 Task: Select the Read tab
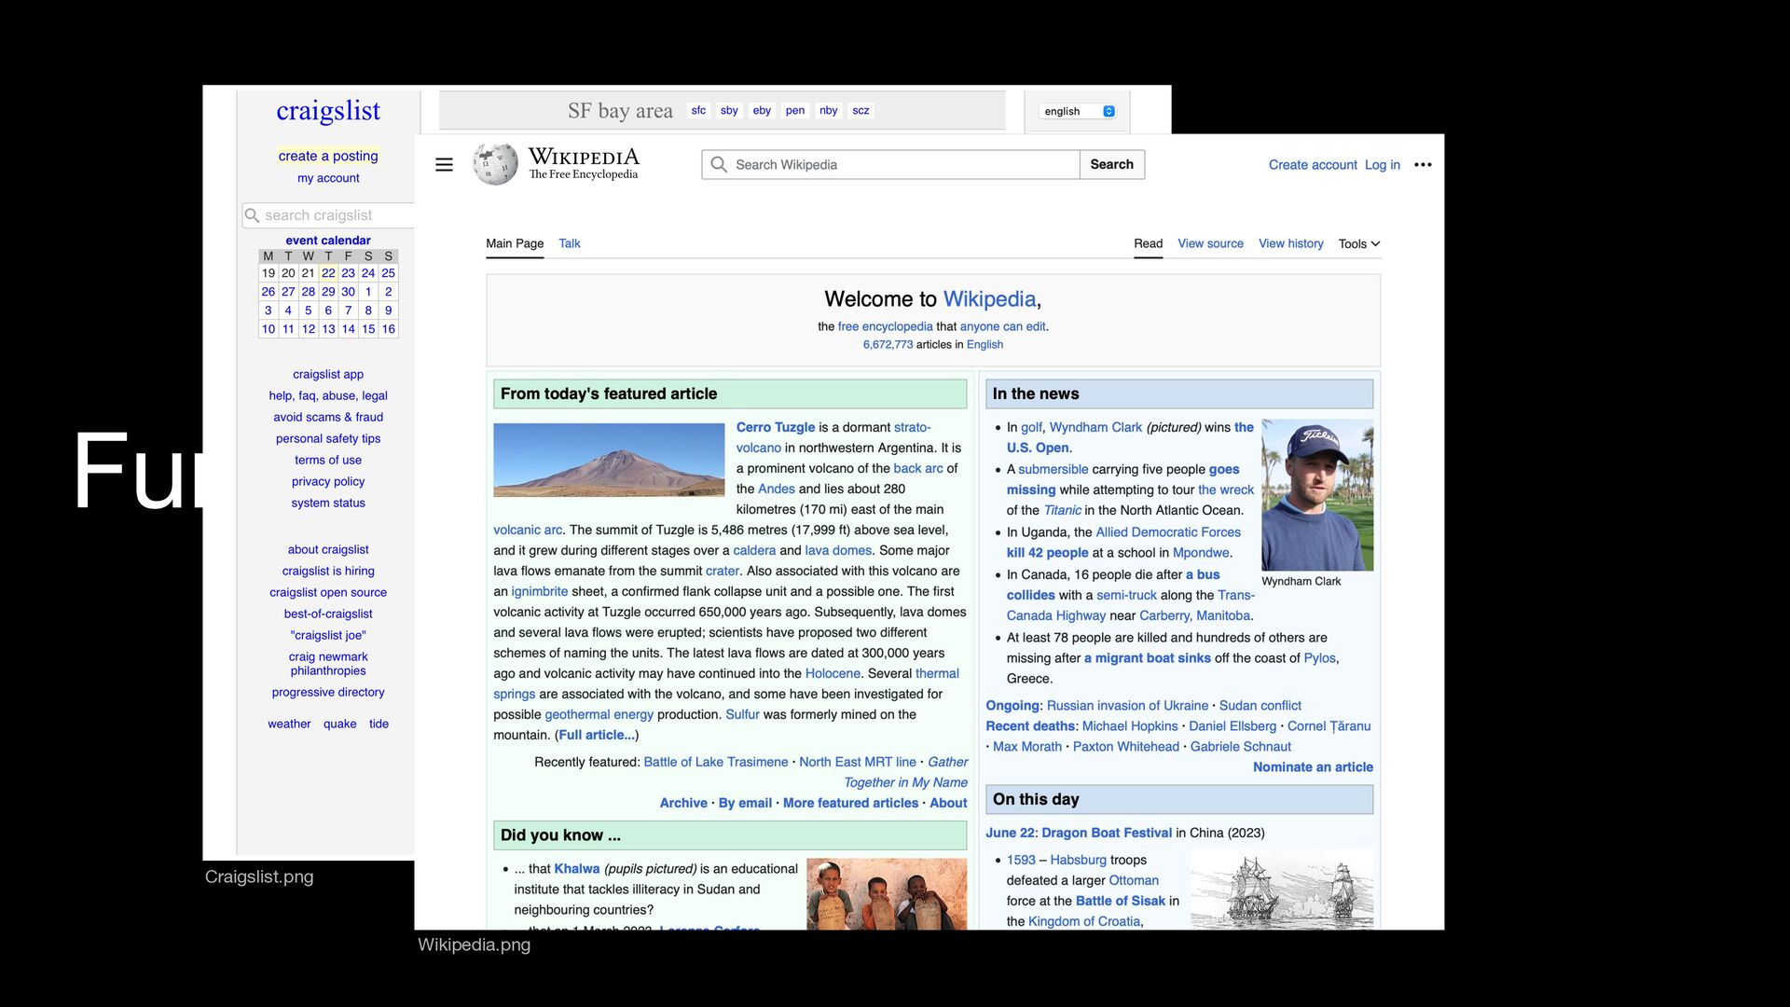tap(1149, 243)
